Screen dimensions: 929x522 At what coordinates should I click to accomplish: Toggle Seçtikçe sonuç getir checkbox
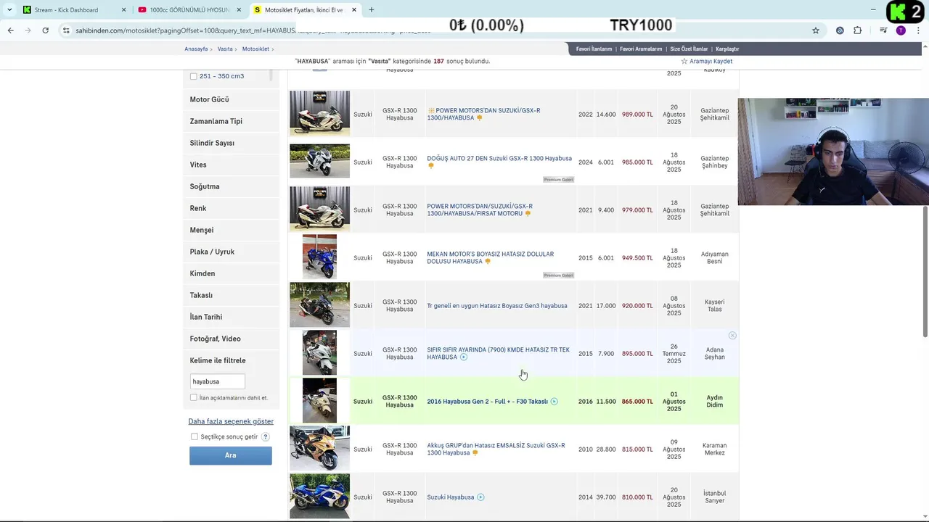click(195, 436)
